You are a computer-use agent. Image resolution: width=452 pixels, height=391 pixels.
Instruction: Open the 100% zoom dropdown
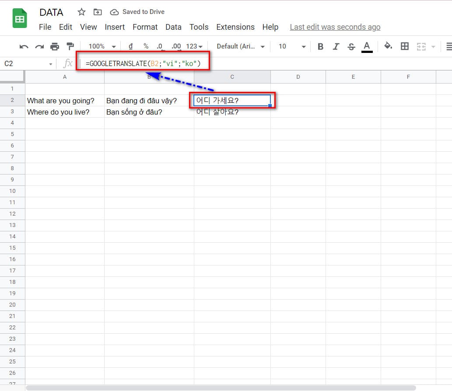click(102, 46)
